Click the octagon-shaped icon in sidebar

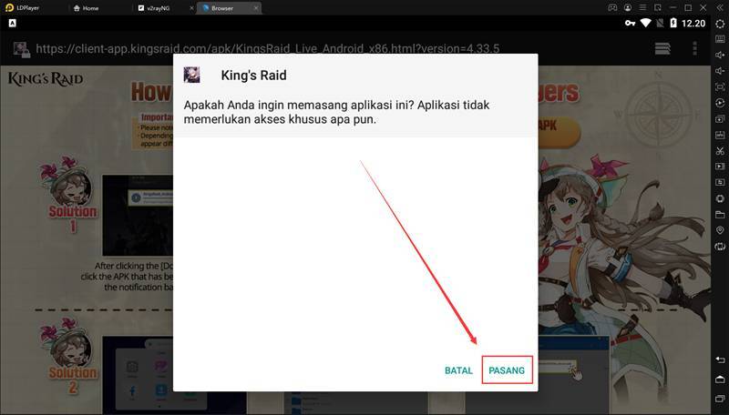(720, 198)
